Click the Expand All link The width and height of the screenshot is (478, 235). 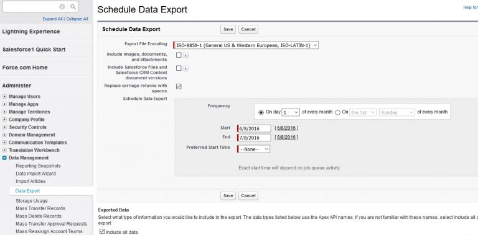[x=52, y=19]
